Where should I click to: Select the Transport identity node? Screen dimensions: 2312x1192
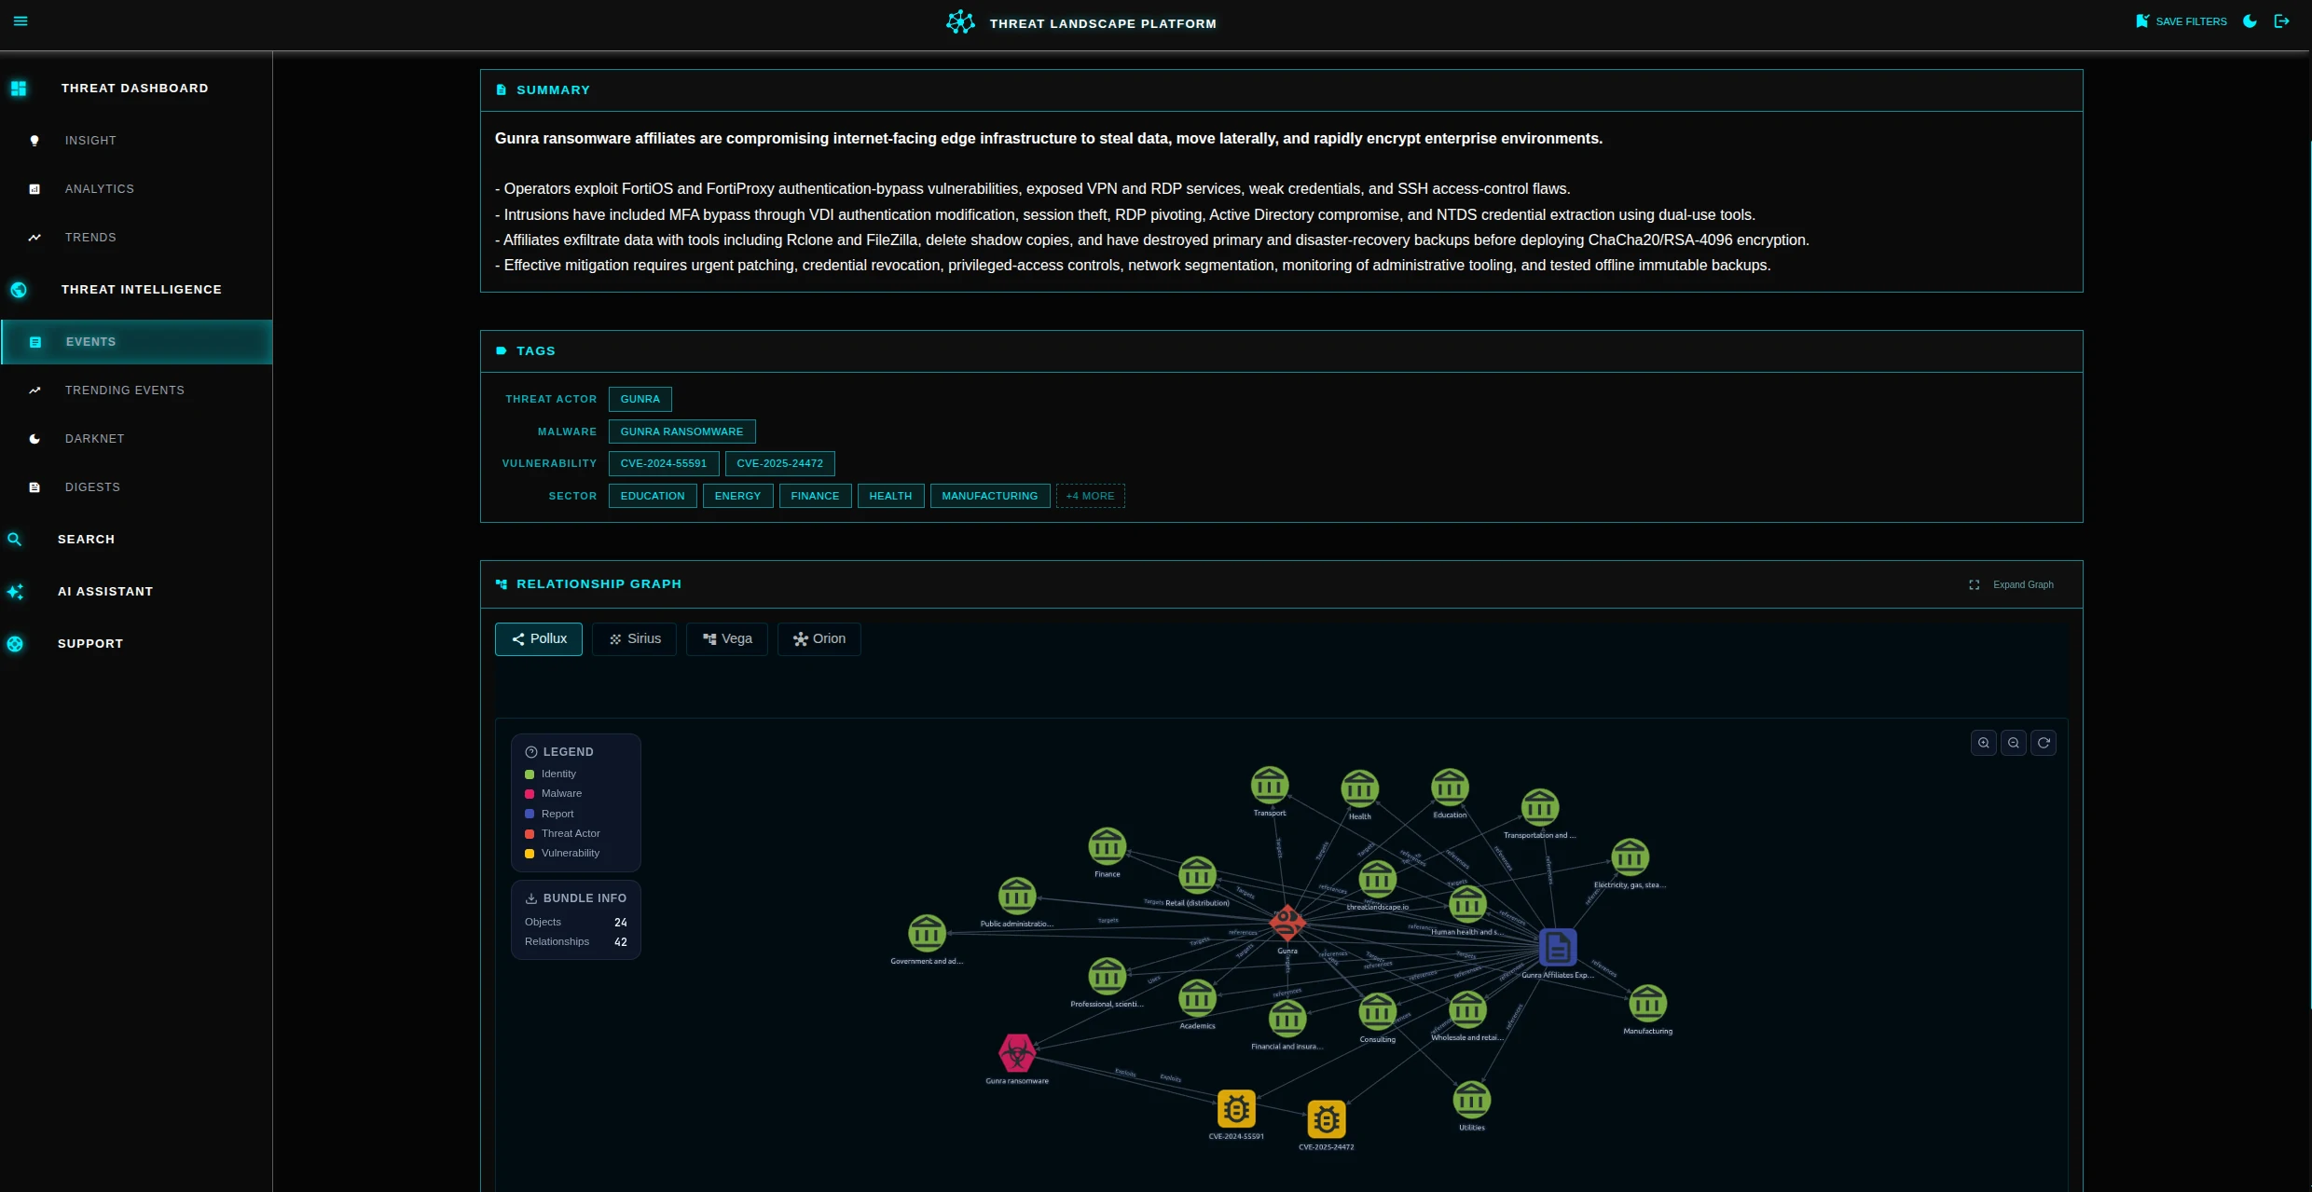[x=1270, y=786]
